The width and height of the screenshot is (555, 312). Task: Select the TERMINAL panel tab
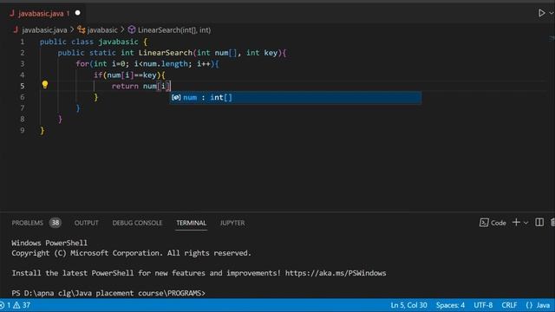[x=192, y=223]
